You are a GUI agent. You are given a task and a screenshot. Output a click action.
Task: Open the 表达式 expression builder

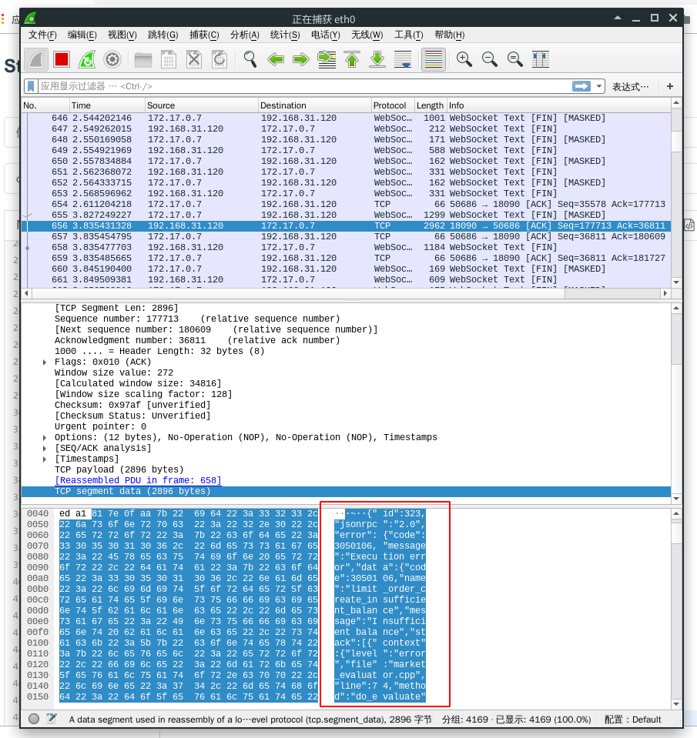coord(630,87)
